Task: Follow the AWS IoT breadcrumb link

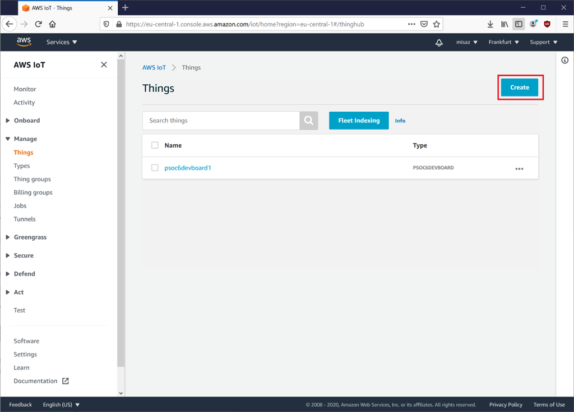Action: point(154,67)
